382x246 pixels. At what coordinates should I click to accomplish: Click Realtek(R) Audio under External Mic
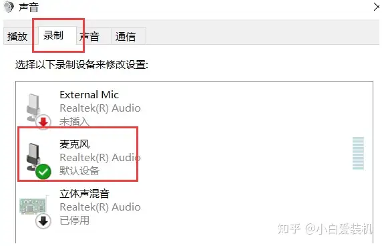[x=100, y=108]
